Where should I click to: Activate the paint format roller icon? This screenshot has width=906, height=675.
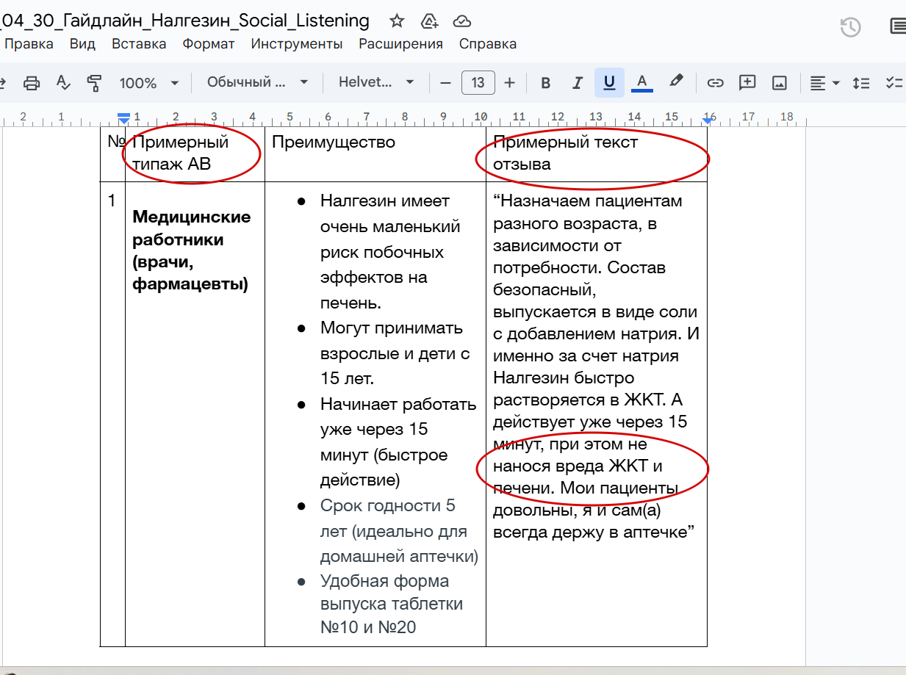(94, 82)
